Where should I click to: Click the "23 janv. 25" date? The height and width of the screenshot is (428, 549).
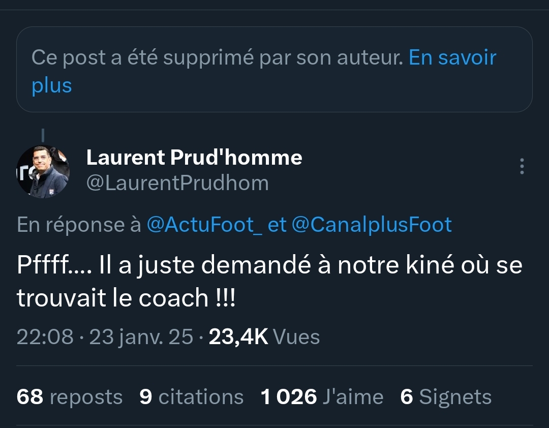pos(141,337)
